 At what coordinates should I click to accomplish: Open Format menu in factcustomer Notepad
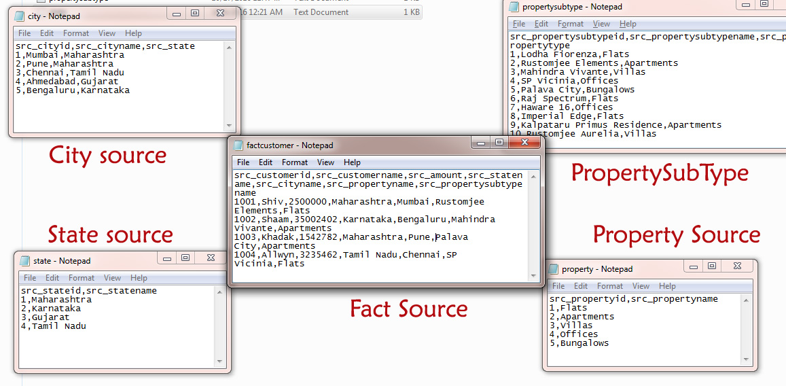pyautogui.click(x=295, y=162)
